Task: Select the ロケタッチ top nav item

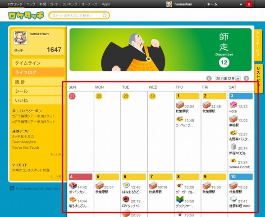Action: coord(15,4)
